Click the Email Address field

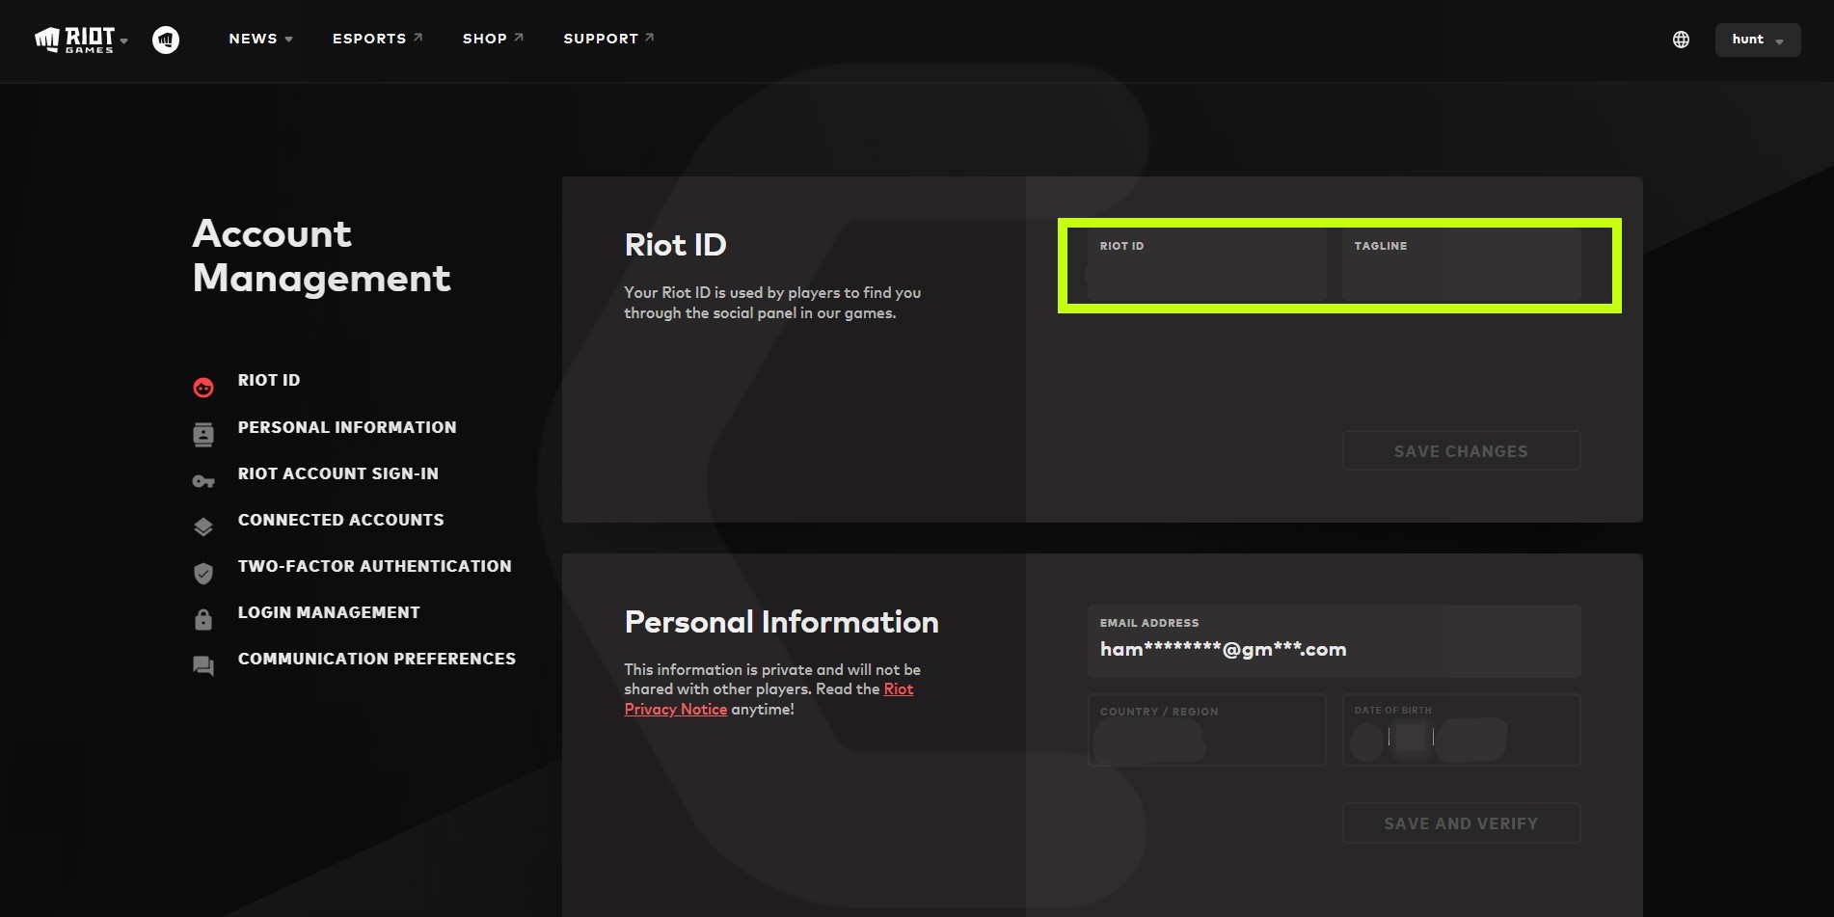point(1334,641)
